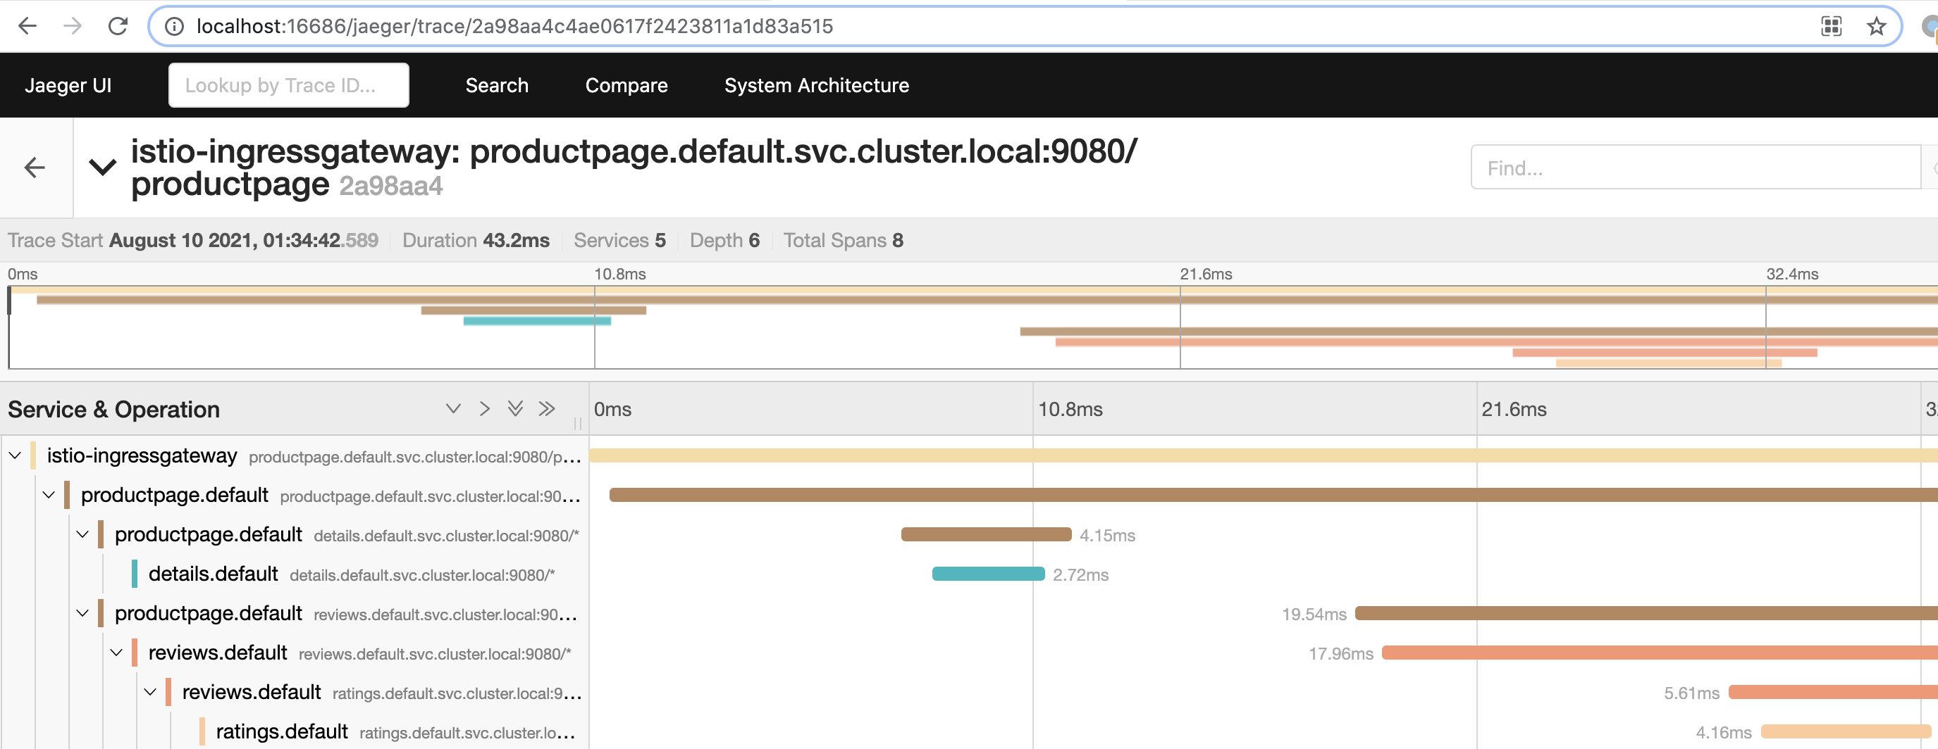Click the 10.8ms marker on the minimap

point(620,275)
